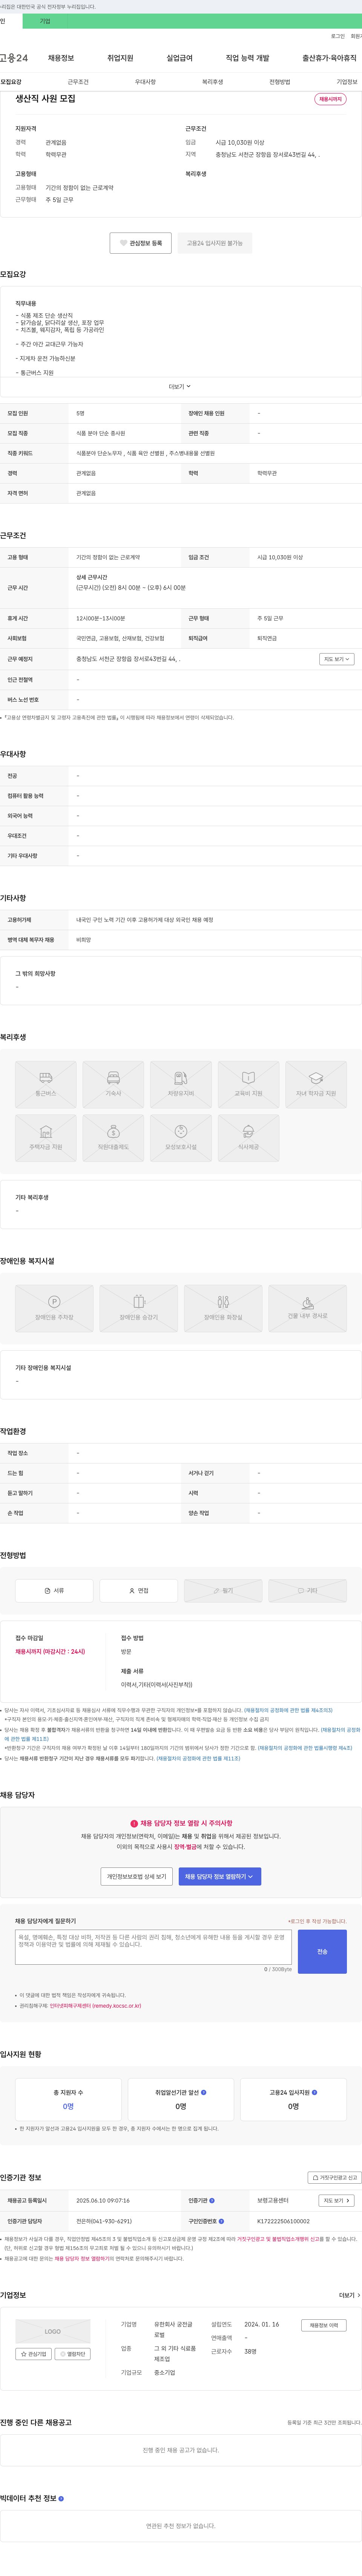The width and height of the screenshot is (362, 2576).
Task: Click the 주택자금 지원 icon
Action: pos(46,1138)
